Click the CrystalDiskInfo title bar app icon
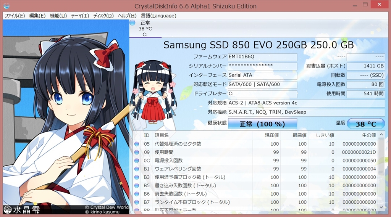 (6, 6)
